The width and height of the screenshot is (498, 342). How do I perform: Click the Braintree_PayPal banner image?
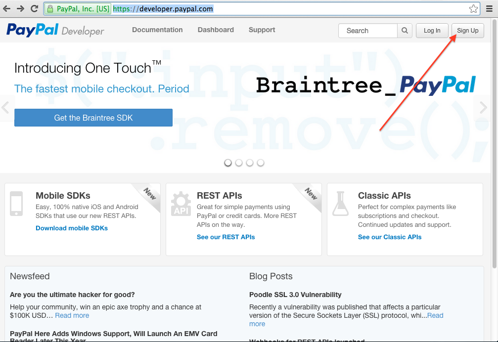click(365, 85)
